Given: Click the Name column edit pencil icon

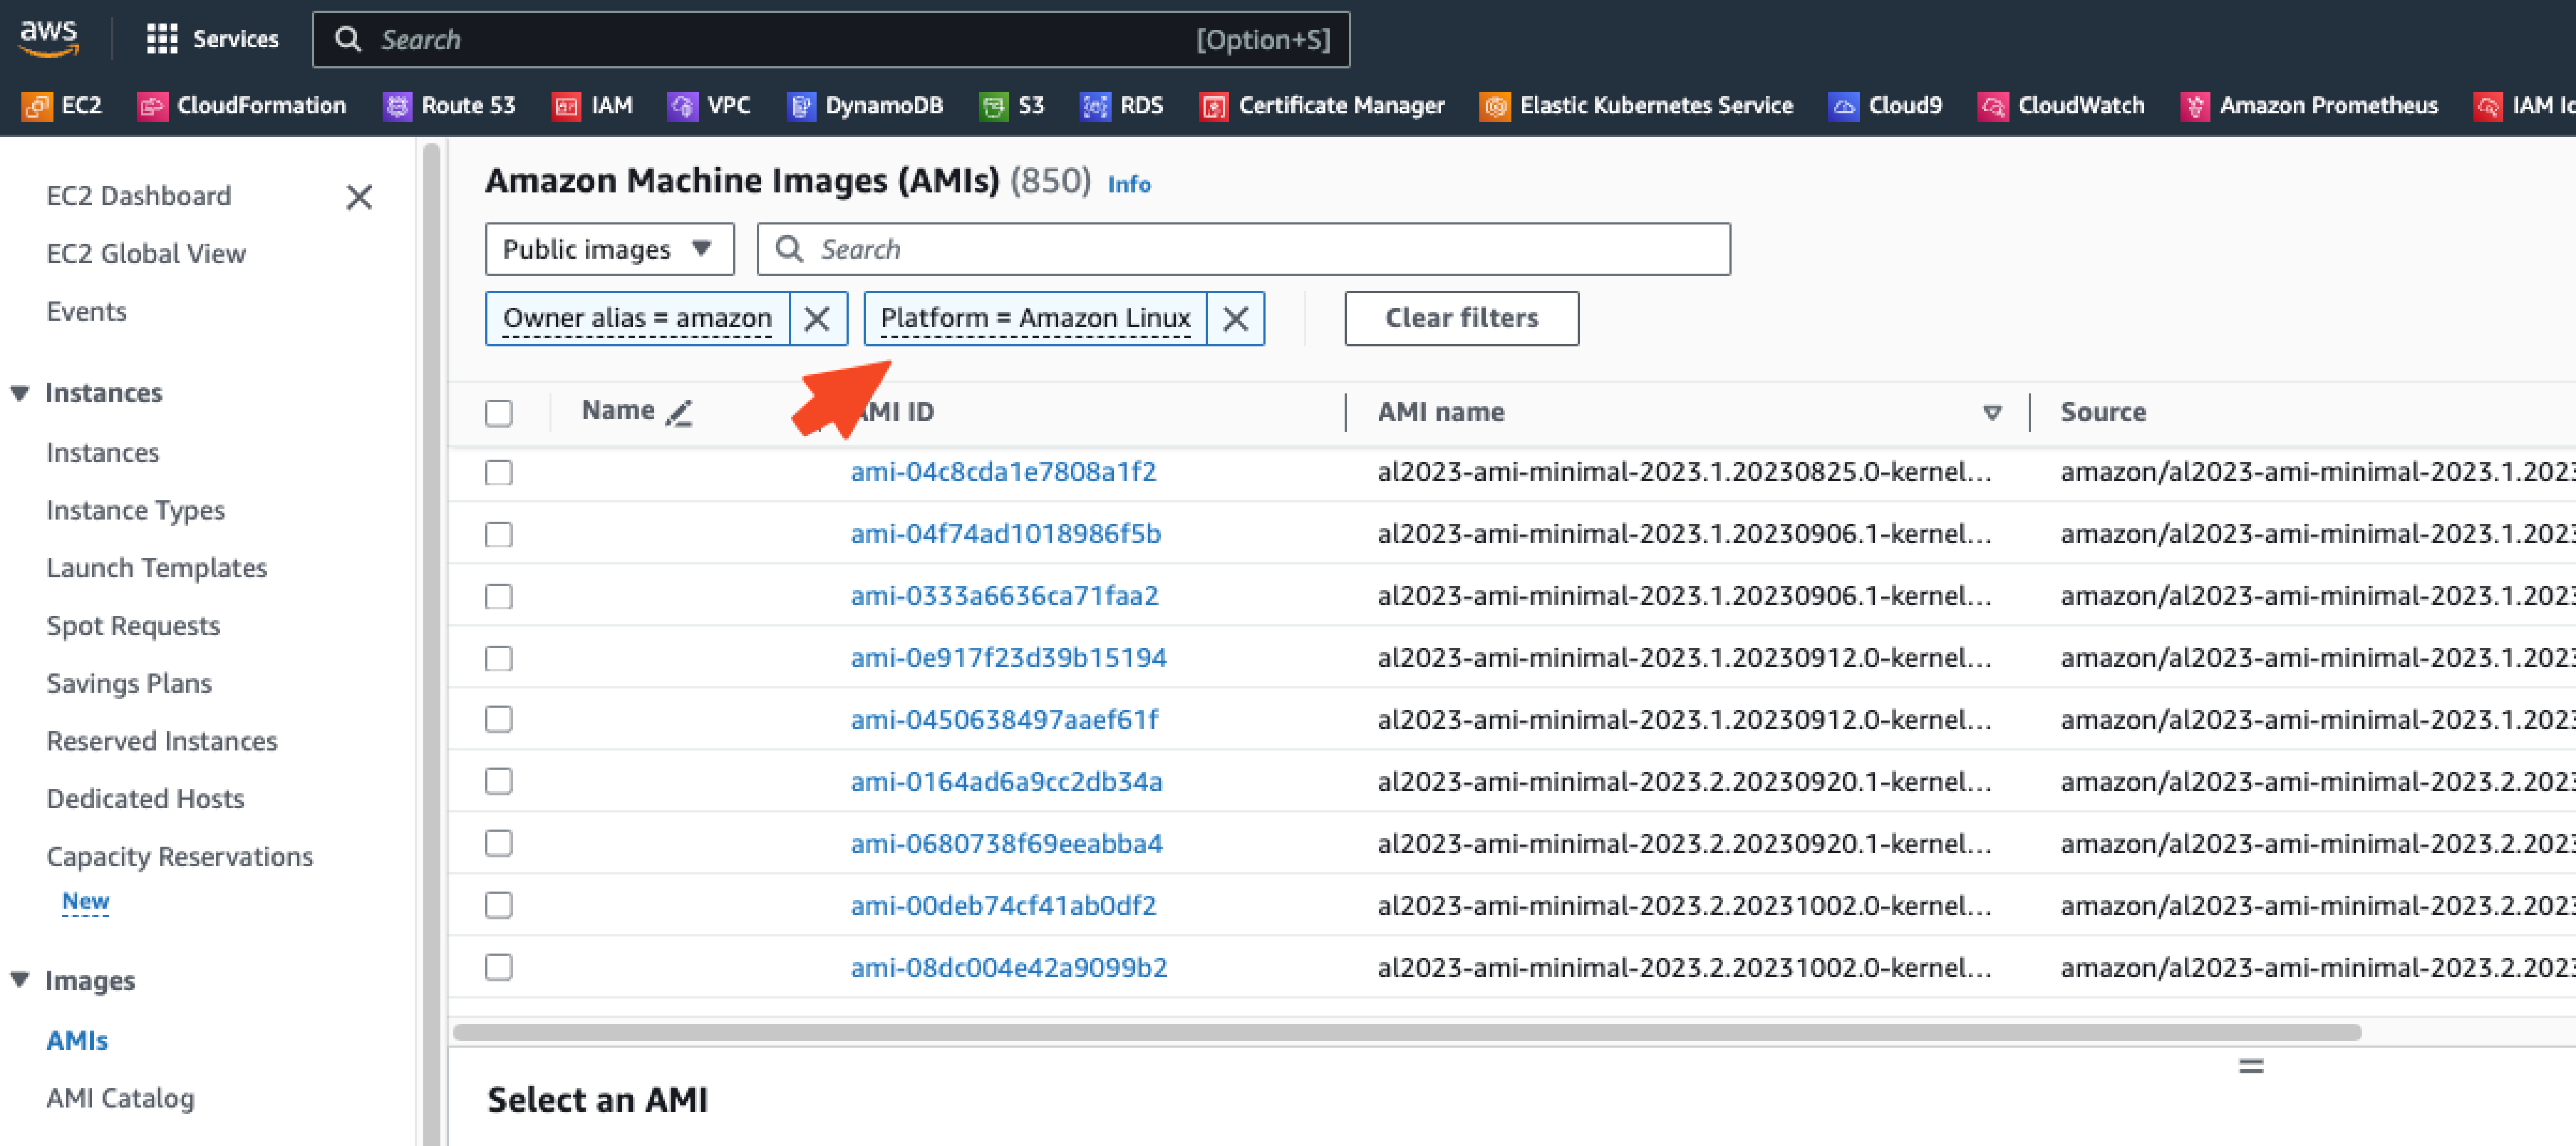Looking at the screenshot, I should (679, 412).
